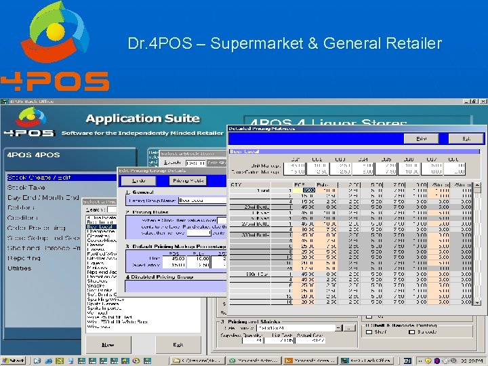Click Undo in Edit Pricing Group Details
The image size is (488, 366).
coord(138,181)
